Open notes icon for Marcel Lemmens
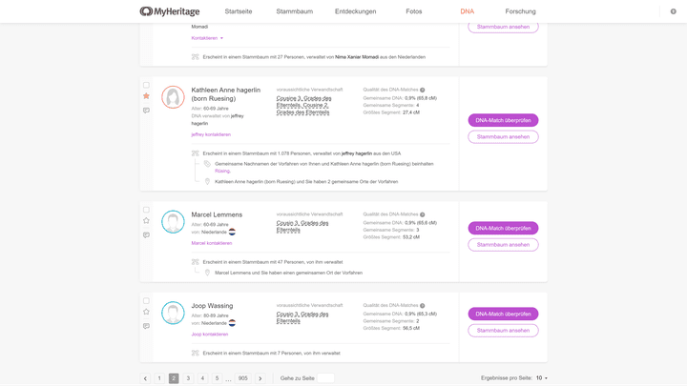Screen dimensions: 687x386 (x=146, y=235)
